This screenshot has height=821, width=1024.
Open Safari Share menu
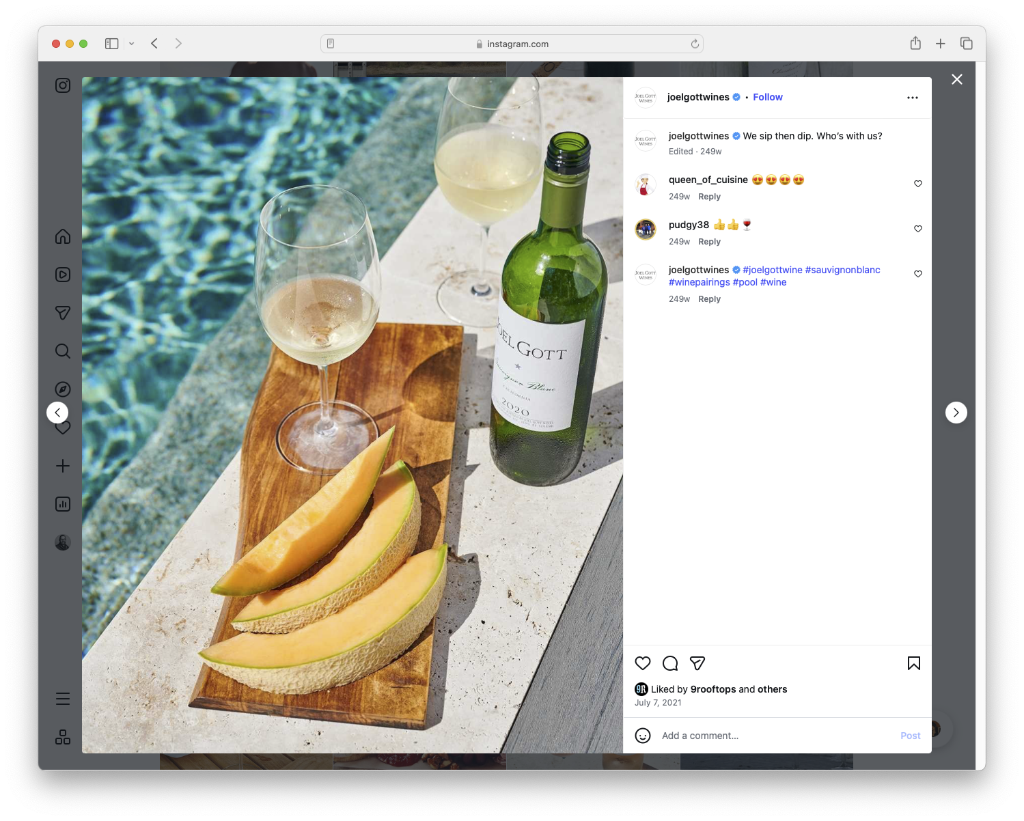915,43
